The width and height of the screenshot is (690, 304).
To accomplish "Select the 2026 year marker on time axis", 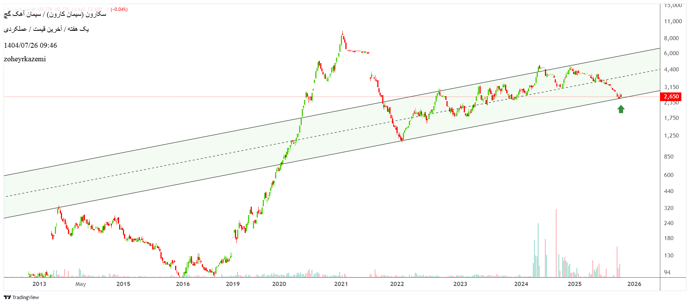I will click(634, 284).
